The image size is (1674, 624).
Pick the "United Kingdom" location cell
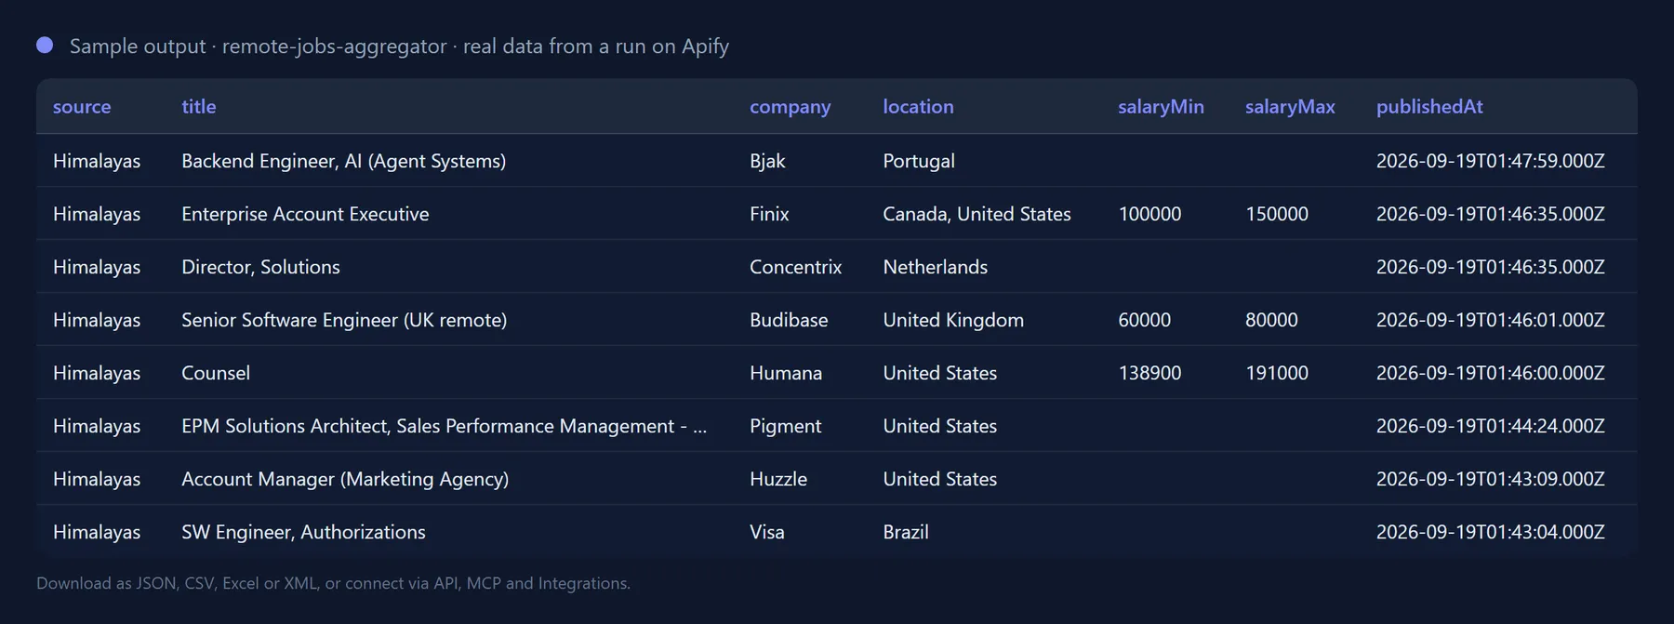[x=953, y=320]
